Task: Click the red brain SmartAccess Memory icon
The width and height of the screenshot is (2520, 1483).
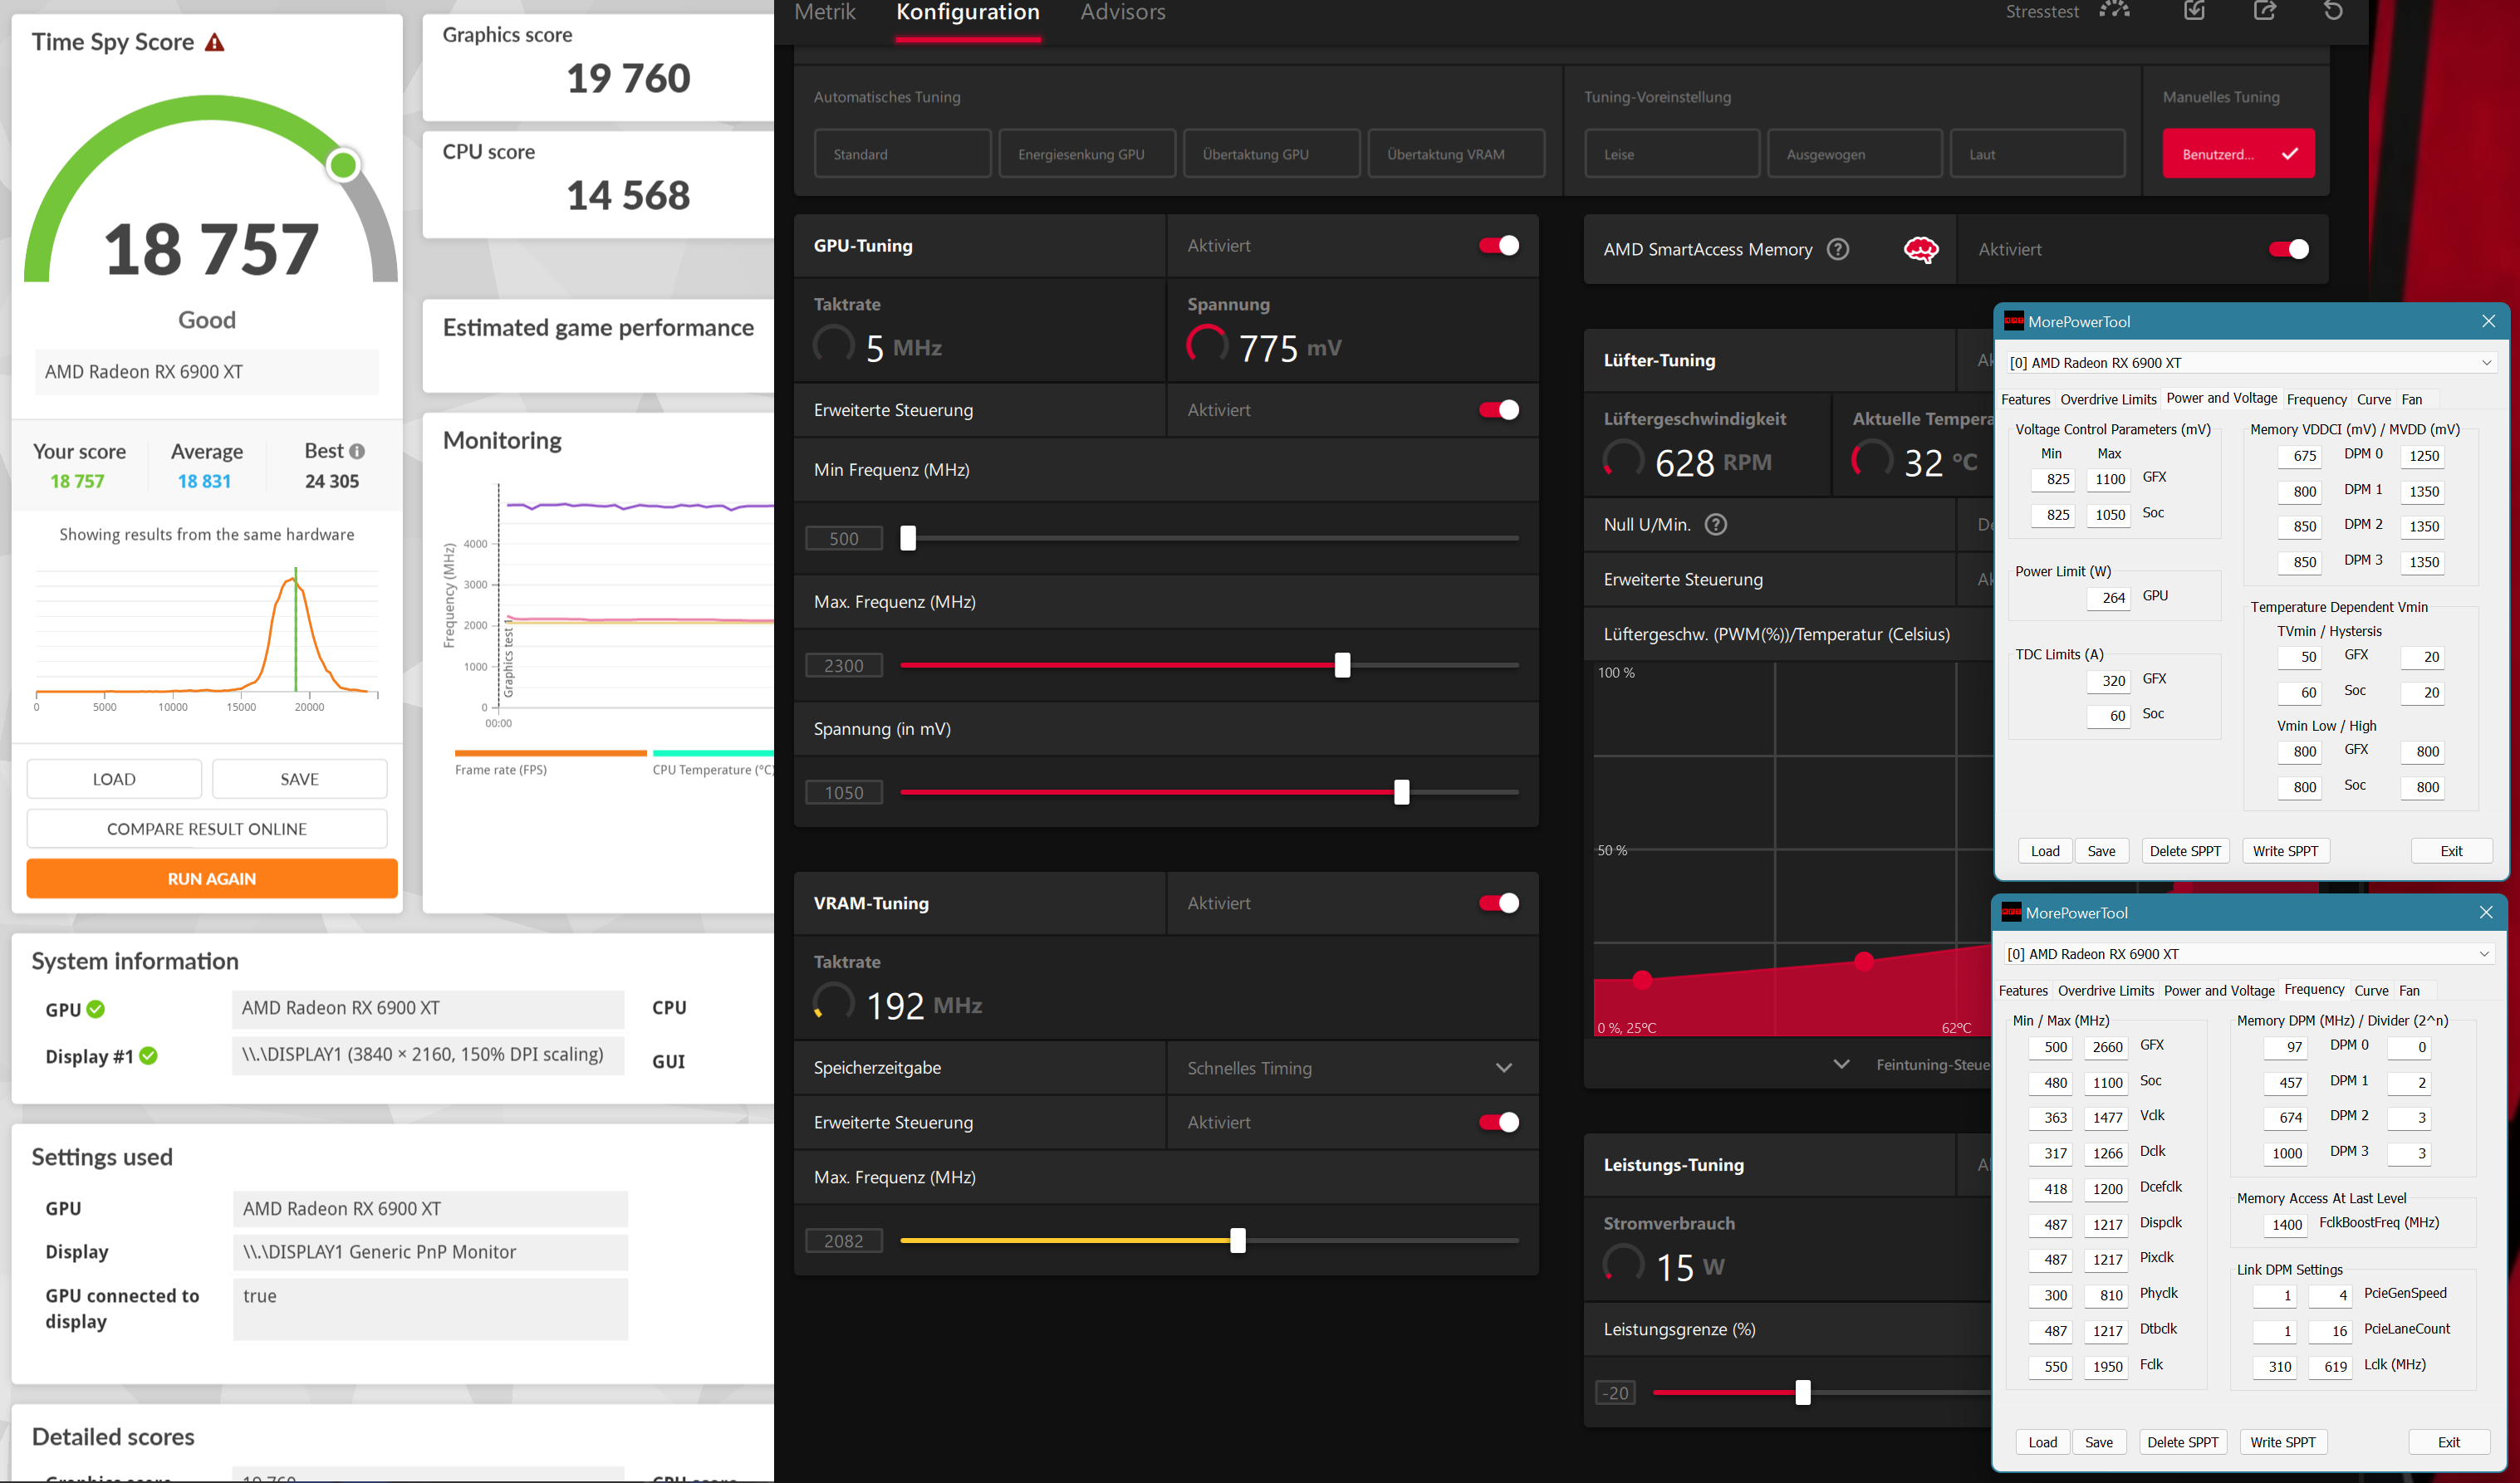Action: (x=1920, y=249)
